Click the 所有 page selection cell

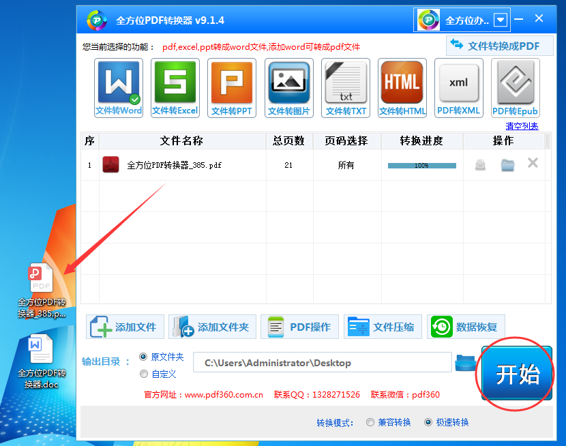346,165
